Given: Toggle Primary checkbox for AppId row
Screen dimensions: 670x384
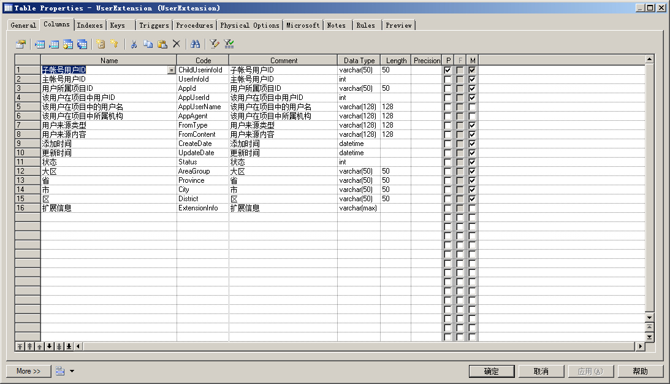Looking at the screenshot, I should point(447,88).
